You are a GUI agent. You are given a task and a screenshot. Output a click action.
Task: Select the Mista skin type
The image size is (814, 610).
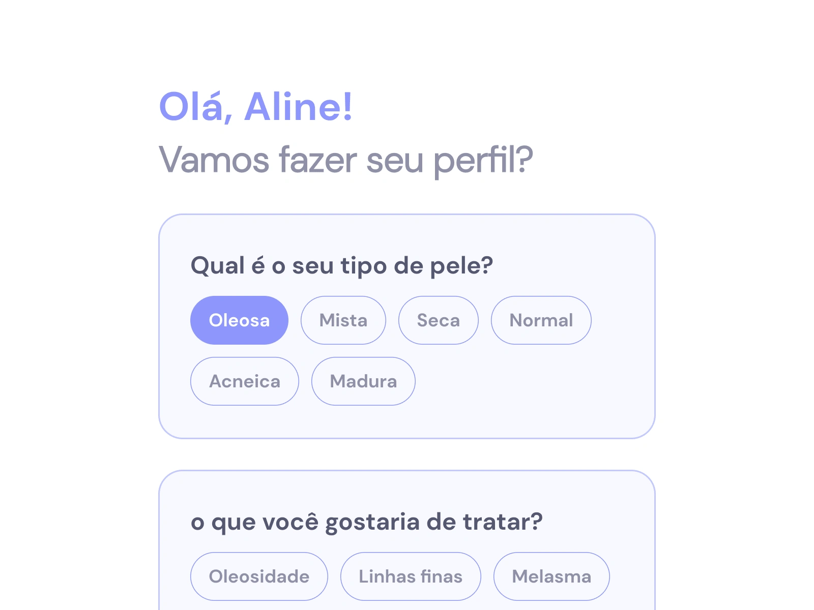343,320
